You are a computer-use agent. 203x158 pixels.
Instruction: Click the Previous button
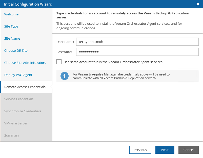(140, 150)
